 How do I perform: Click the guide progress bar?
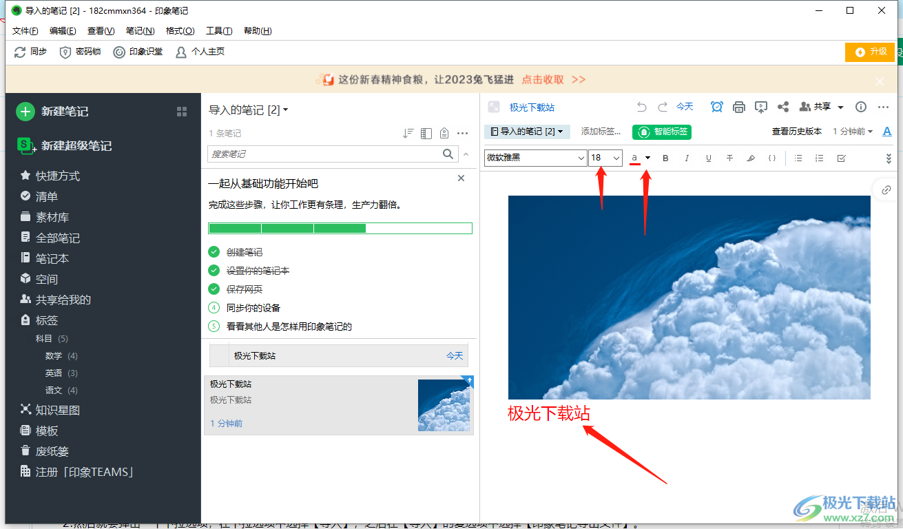click(x=340, y=229)
